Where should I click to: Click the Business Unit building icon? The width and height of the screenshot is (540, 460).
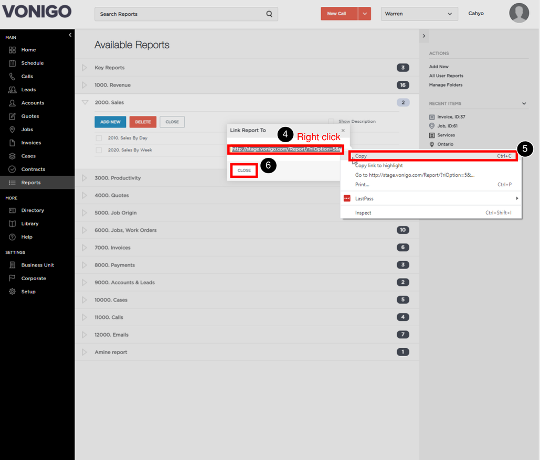tap(12, 265)
